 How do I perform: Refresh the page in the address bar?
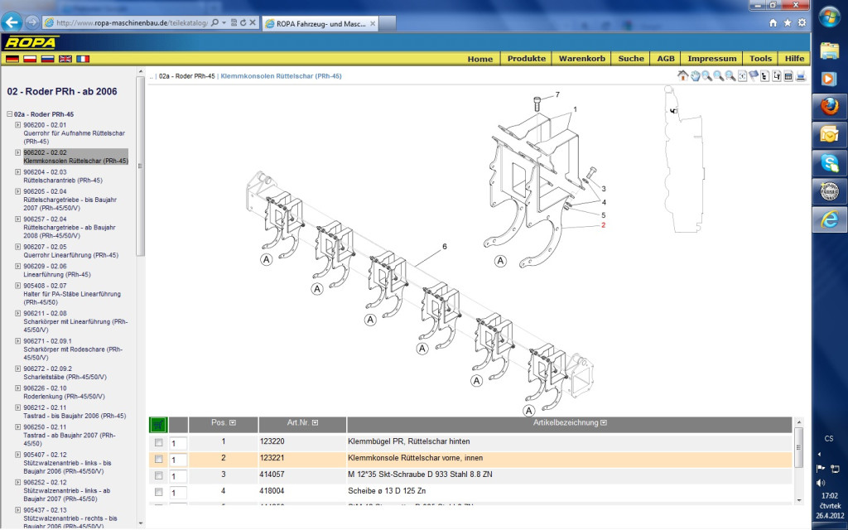click(243, 22)
